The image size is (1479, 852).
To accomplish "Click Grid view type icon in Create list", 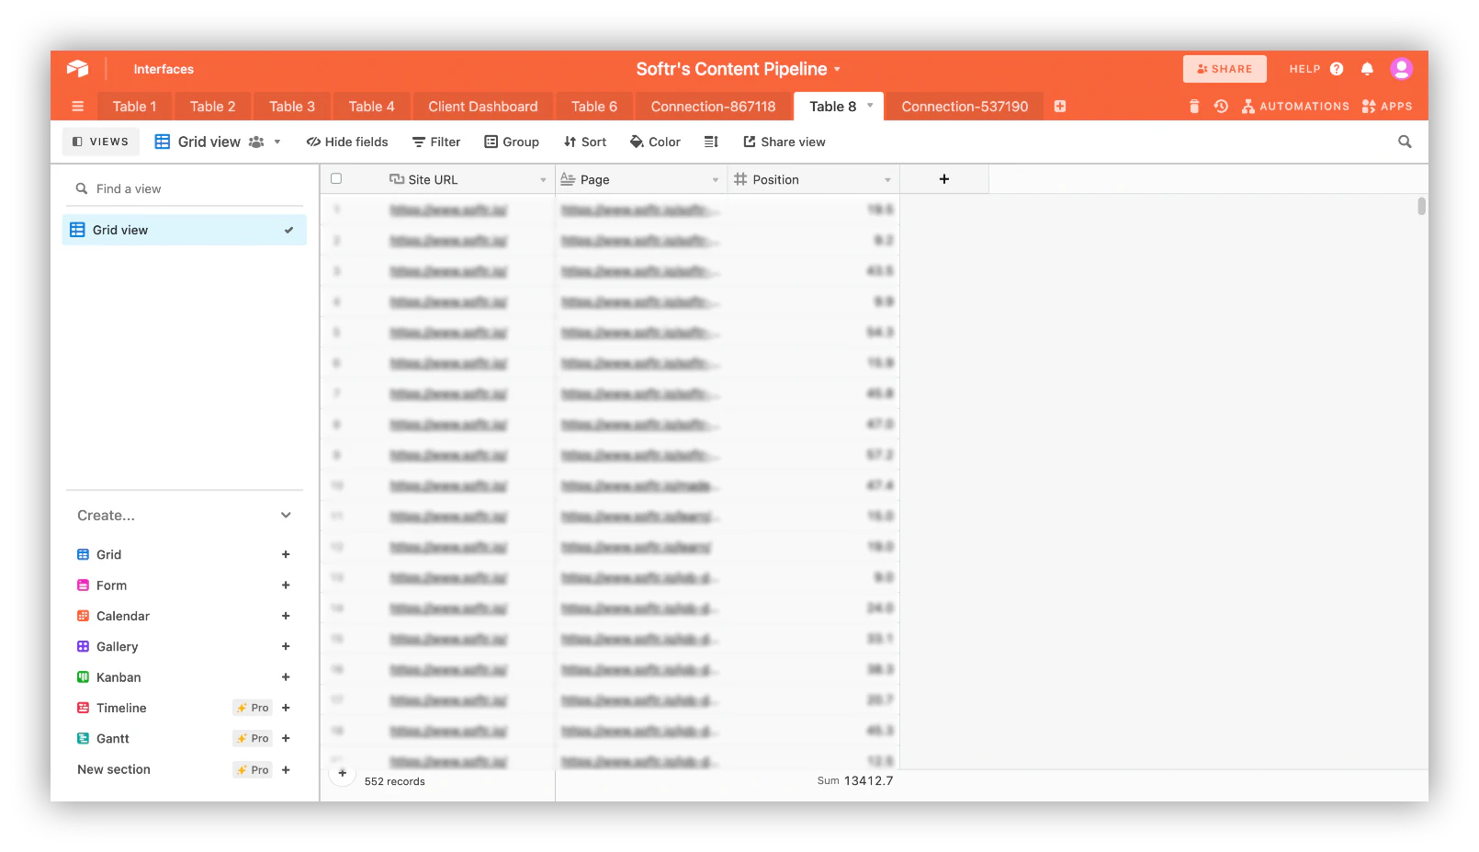I will click(83, 554).
